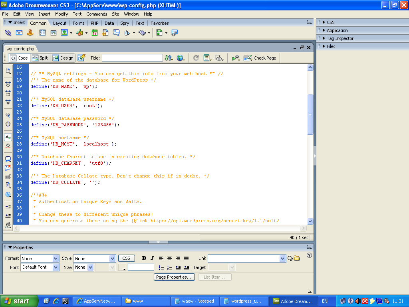Open Page Properties
This screenshot has height=307, width=409.
[x=174, y=277]
